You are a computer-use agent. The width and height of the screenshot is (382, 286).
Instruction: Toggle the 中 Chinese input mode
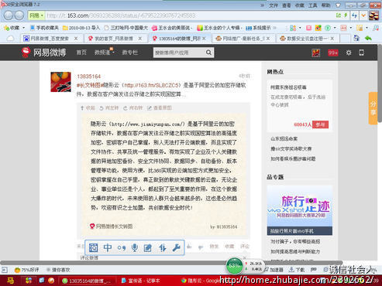108,247
